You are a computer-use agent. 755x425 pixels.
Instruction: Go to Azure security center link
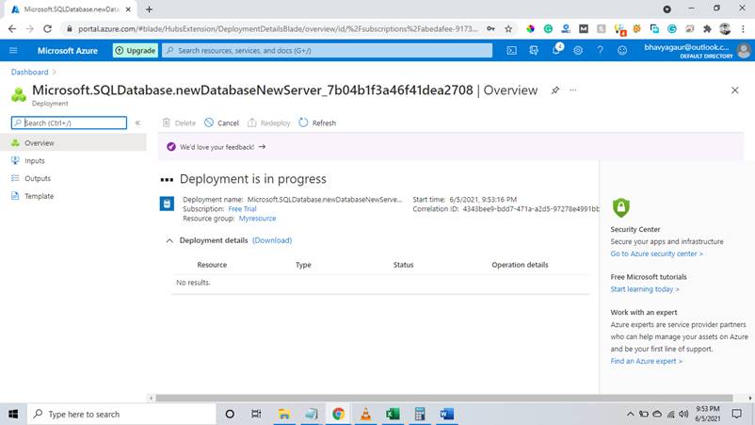[656, 253]
